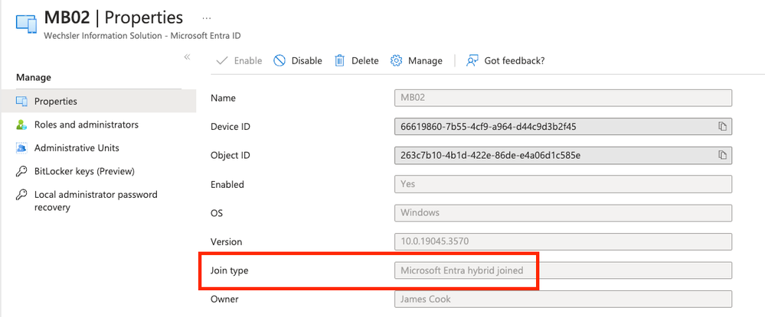Select Properties in the Manage menu
The width and height of the screenshot is (765, 317).
(98, 102)
